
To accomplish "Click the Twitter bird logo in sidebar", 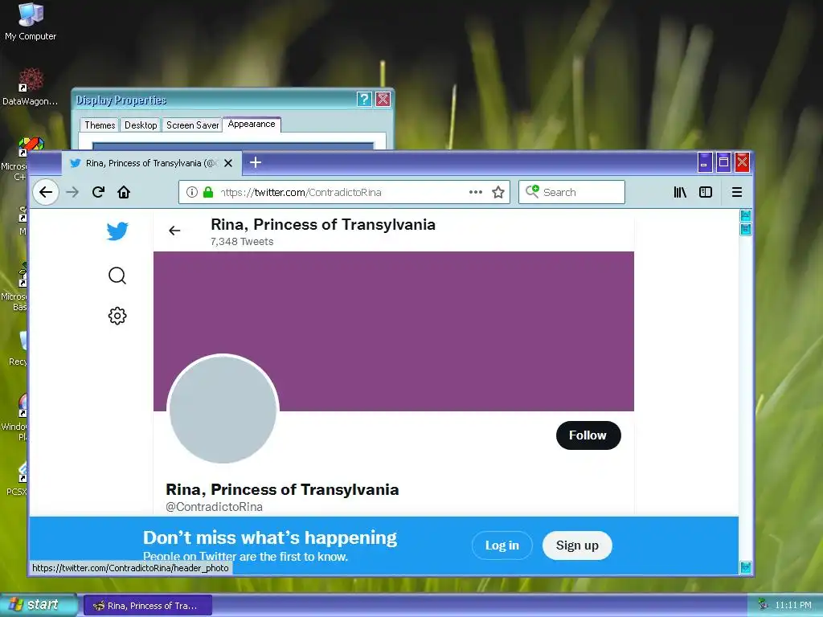I will [117, 231].
